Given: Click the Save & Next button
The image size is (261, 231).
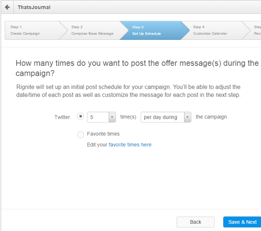Looking at the screenshot, I should point(242,222).
